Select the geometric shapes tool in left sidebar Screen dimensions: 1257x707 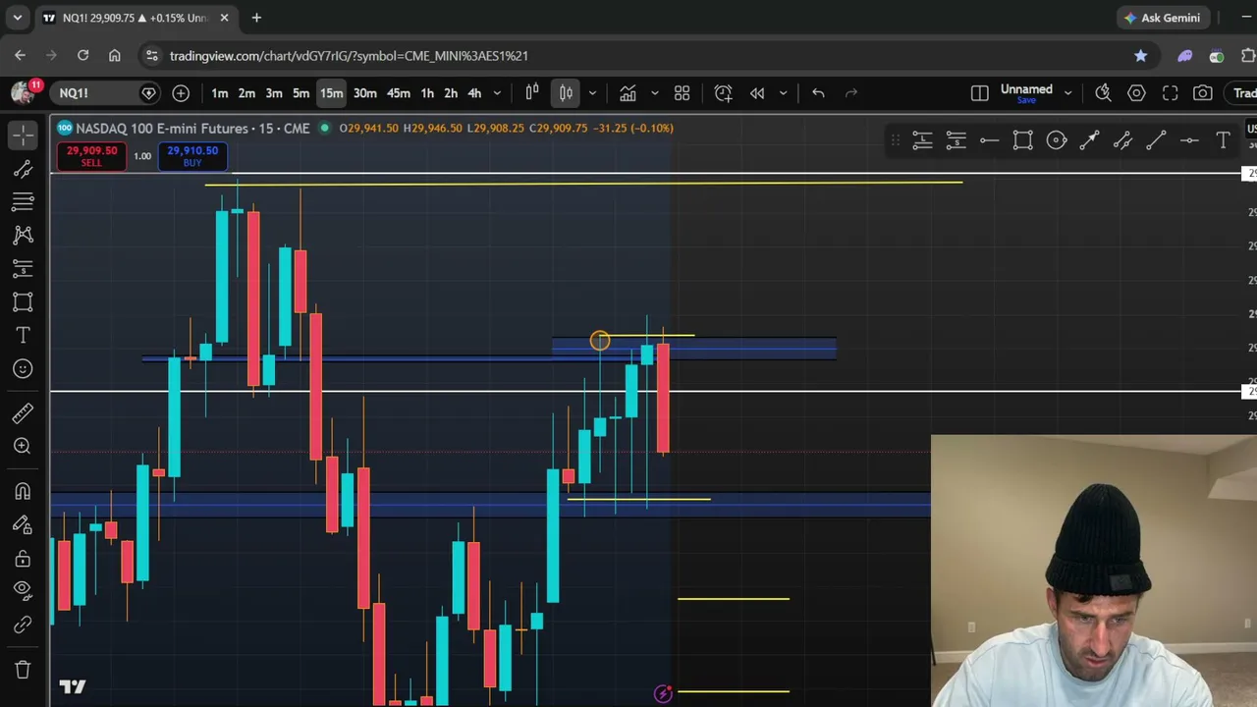pos(23,301)
